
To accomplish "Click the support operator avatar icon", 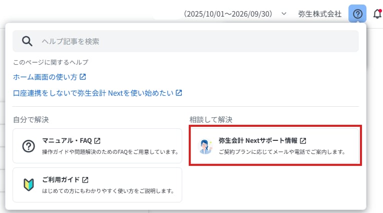I will 205,146.
